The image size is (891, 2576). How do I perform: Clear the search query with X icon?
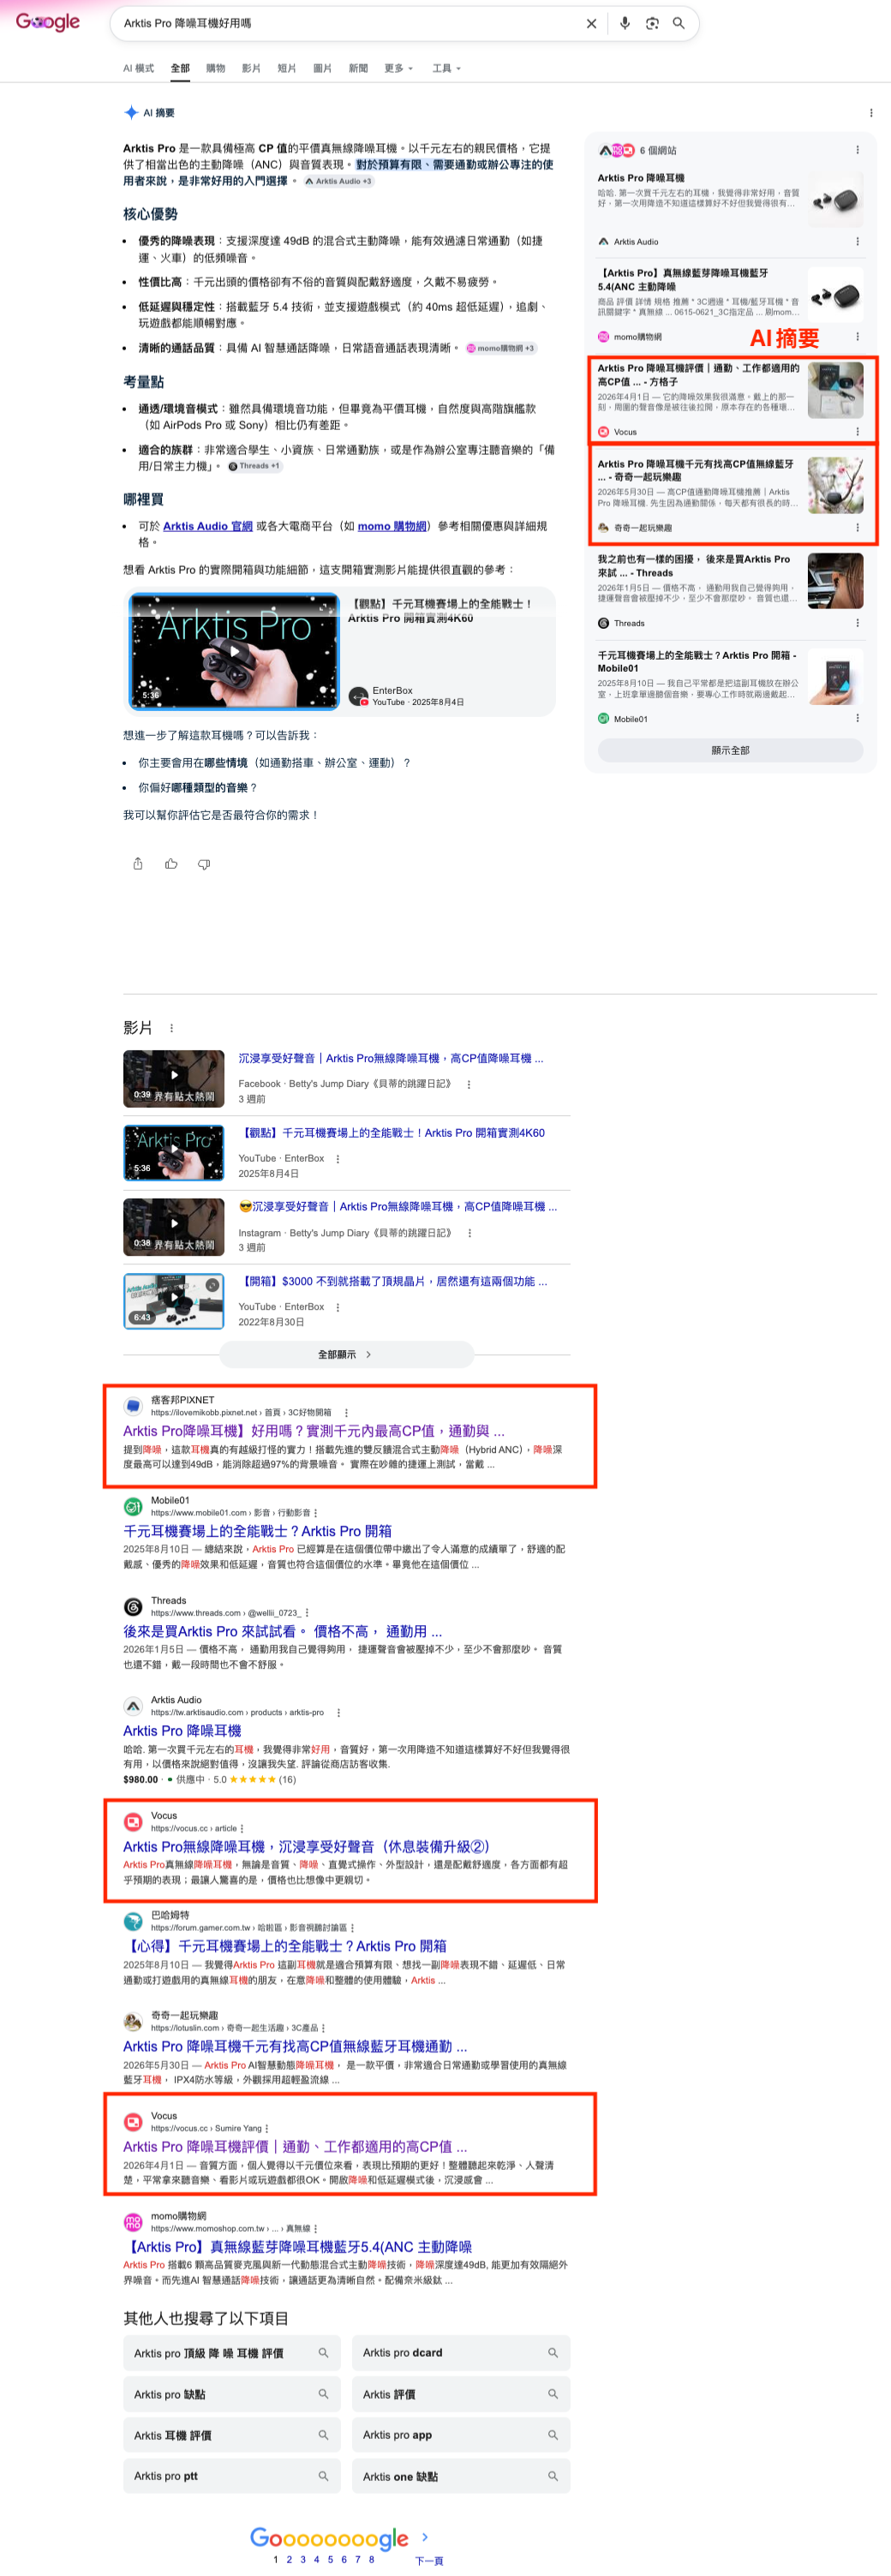coord(591,23)
